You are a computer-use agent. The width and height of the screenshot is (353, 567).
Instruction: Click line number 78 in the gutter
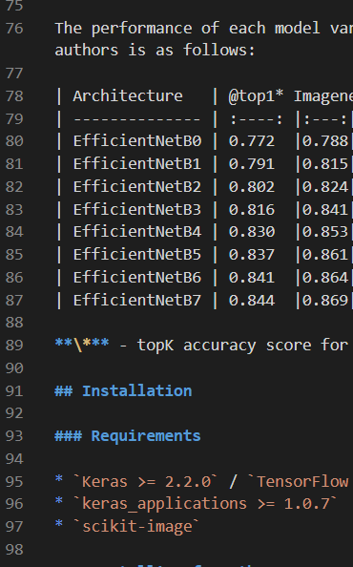point(14,96)
